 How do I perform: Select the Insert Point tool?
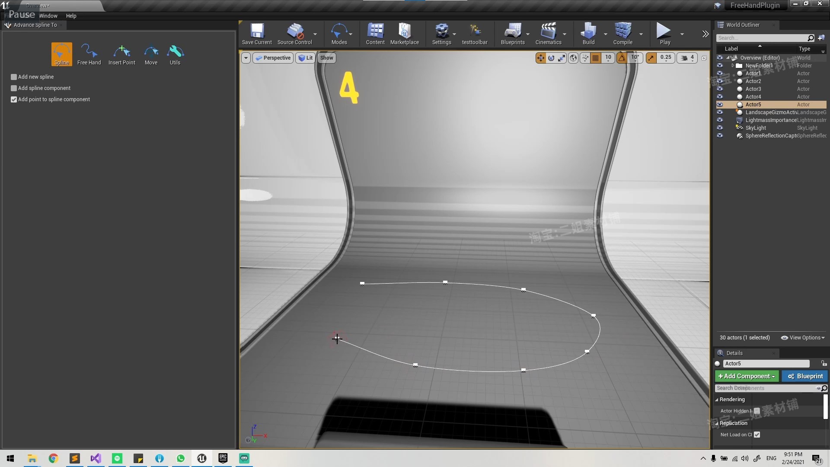click(121, 54)
